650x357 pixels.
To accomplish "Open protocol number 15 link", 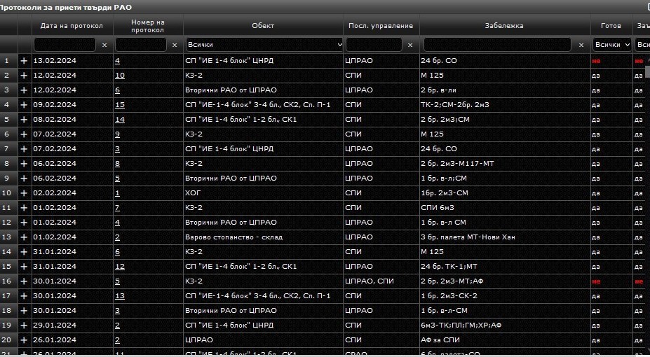I will tap(119, 105).
